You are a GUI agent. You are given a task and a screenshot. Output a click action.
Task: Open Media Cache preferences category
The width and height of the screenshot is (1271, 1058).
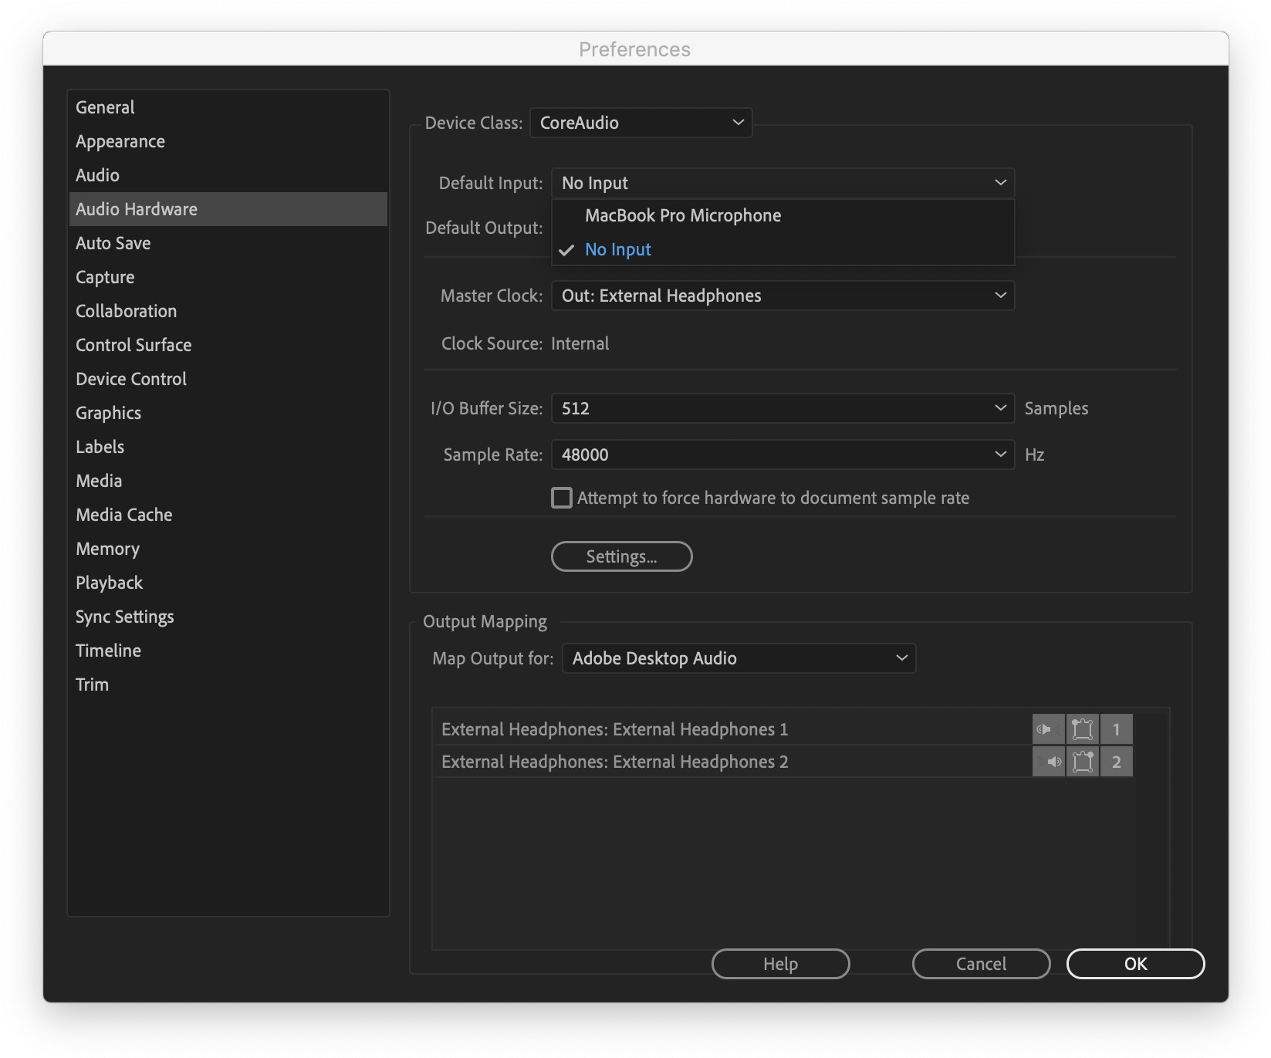228,515
